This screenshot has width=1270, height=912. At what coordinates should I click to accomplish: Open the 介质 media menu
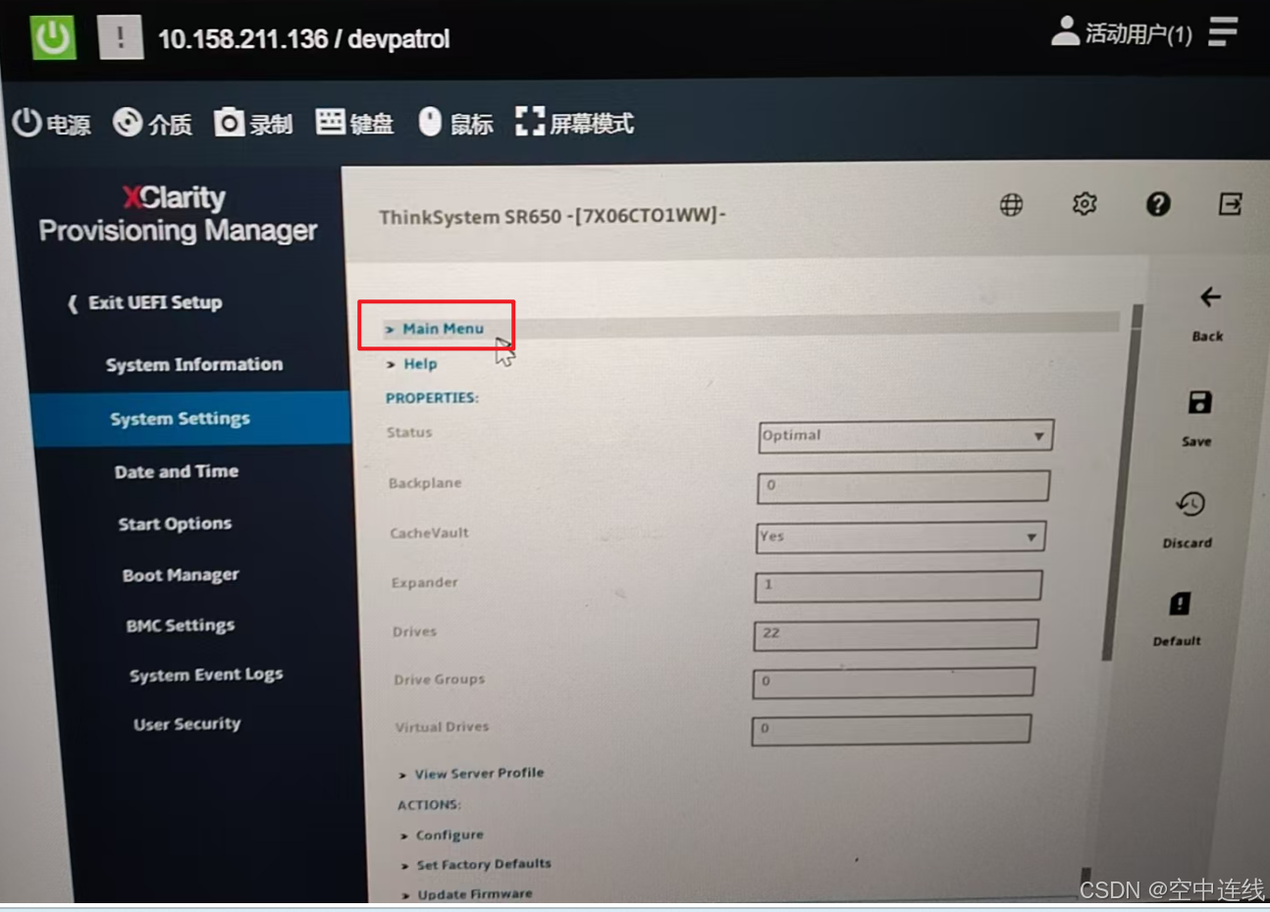(152, 124)
